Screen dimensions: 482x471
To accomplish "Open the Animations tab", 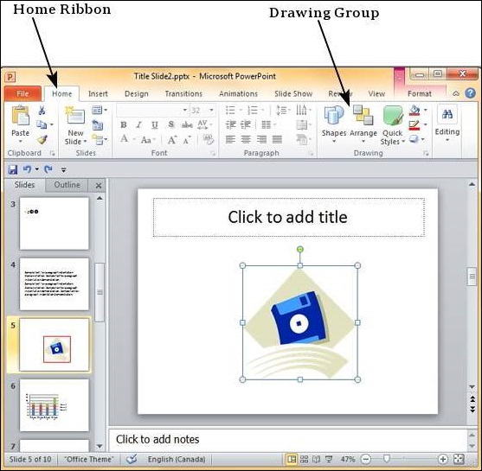I will [x=238, y=93].
